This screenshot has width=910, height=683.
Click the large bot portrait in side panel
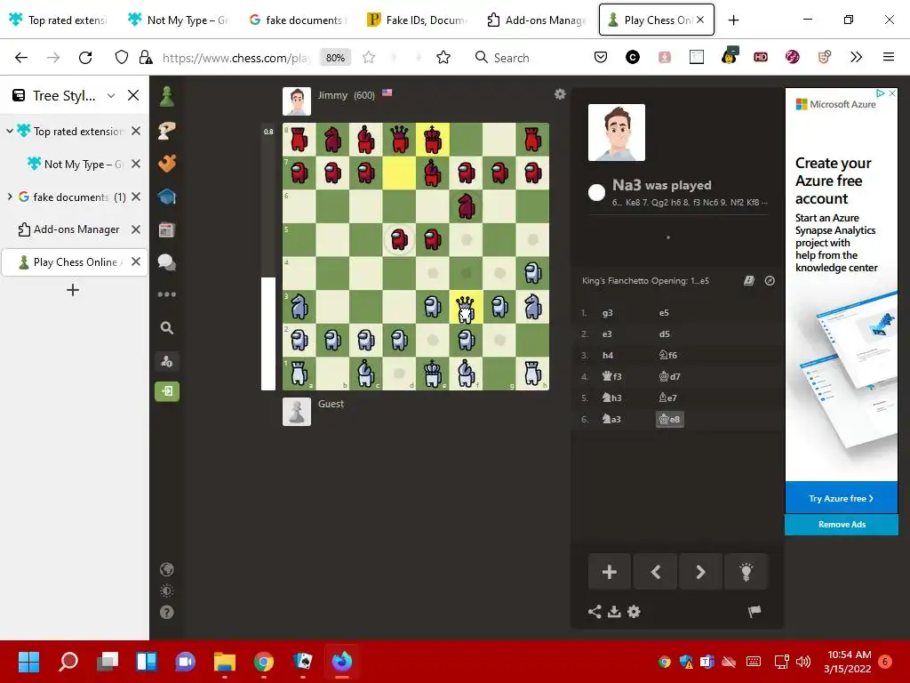click(x=617, y=133)
